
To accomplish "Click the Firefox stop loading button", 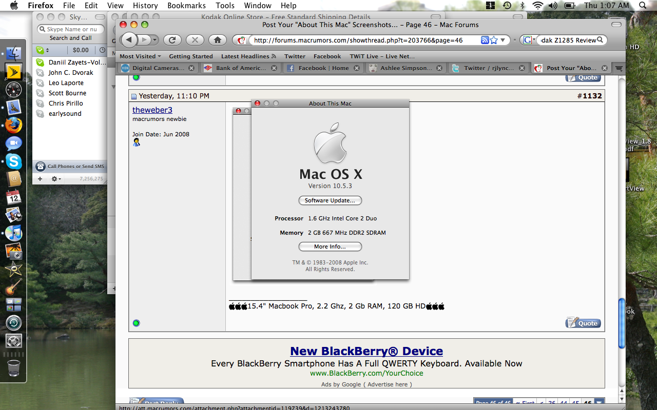I will (195, 40).
